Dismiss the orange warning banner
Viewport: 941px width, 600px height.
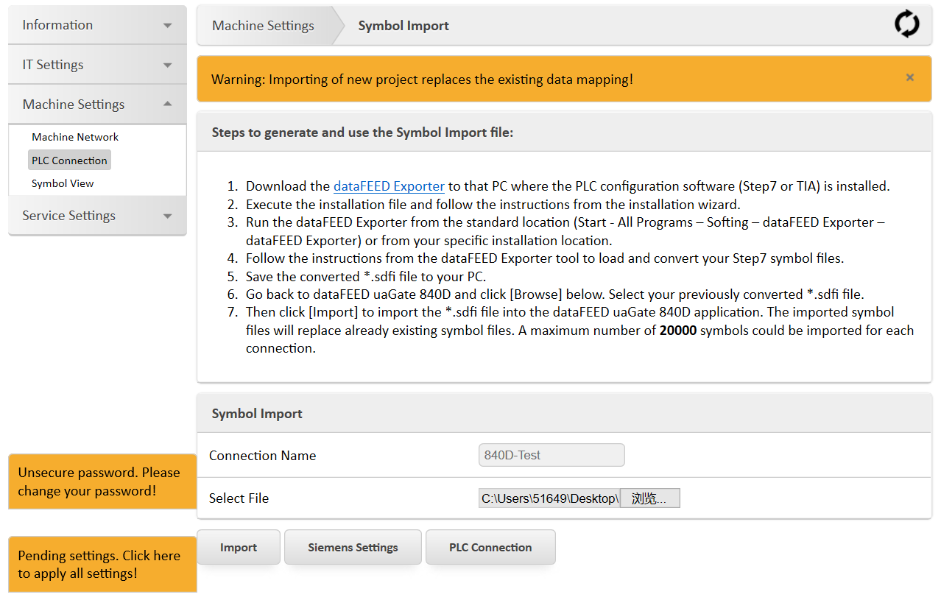909,77
